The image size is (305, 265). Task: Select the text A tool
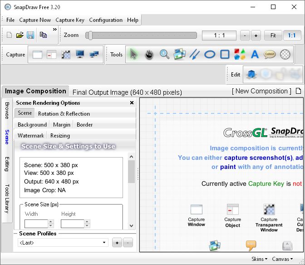(x=255, y=55)
